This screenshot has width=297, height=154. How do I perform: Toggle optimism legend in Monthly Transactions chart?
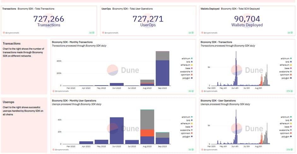point(187,75)
